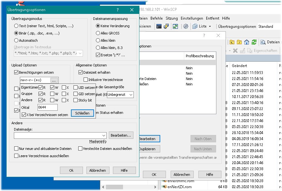Expand the Unbegrenzt speed dropdown
The image size is (282, 191).
[x=131, y=95]
